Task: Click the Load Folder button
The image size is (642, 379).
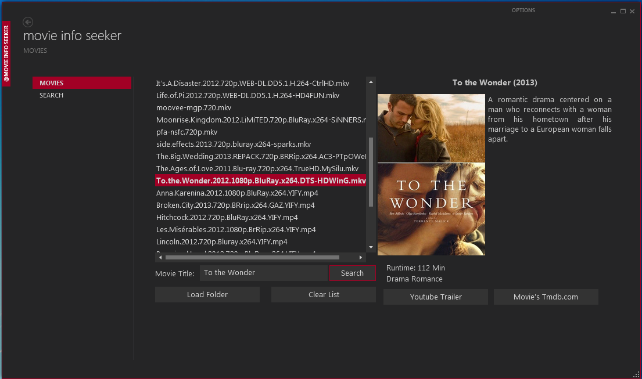Action: [x=207, y=295]
